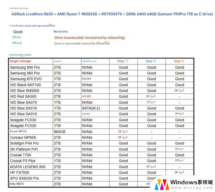The height and width of the screenshot is (192, 215).
Task: Click the NVMe cell in XPG SX8200 Pro row
Action: [x=87, y=178]
